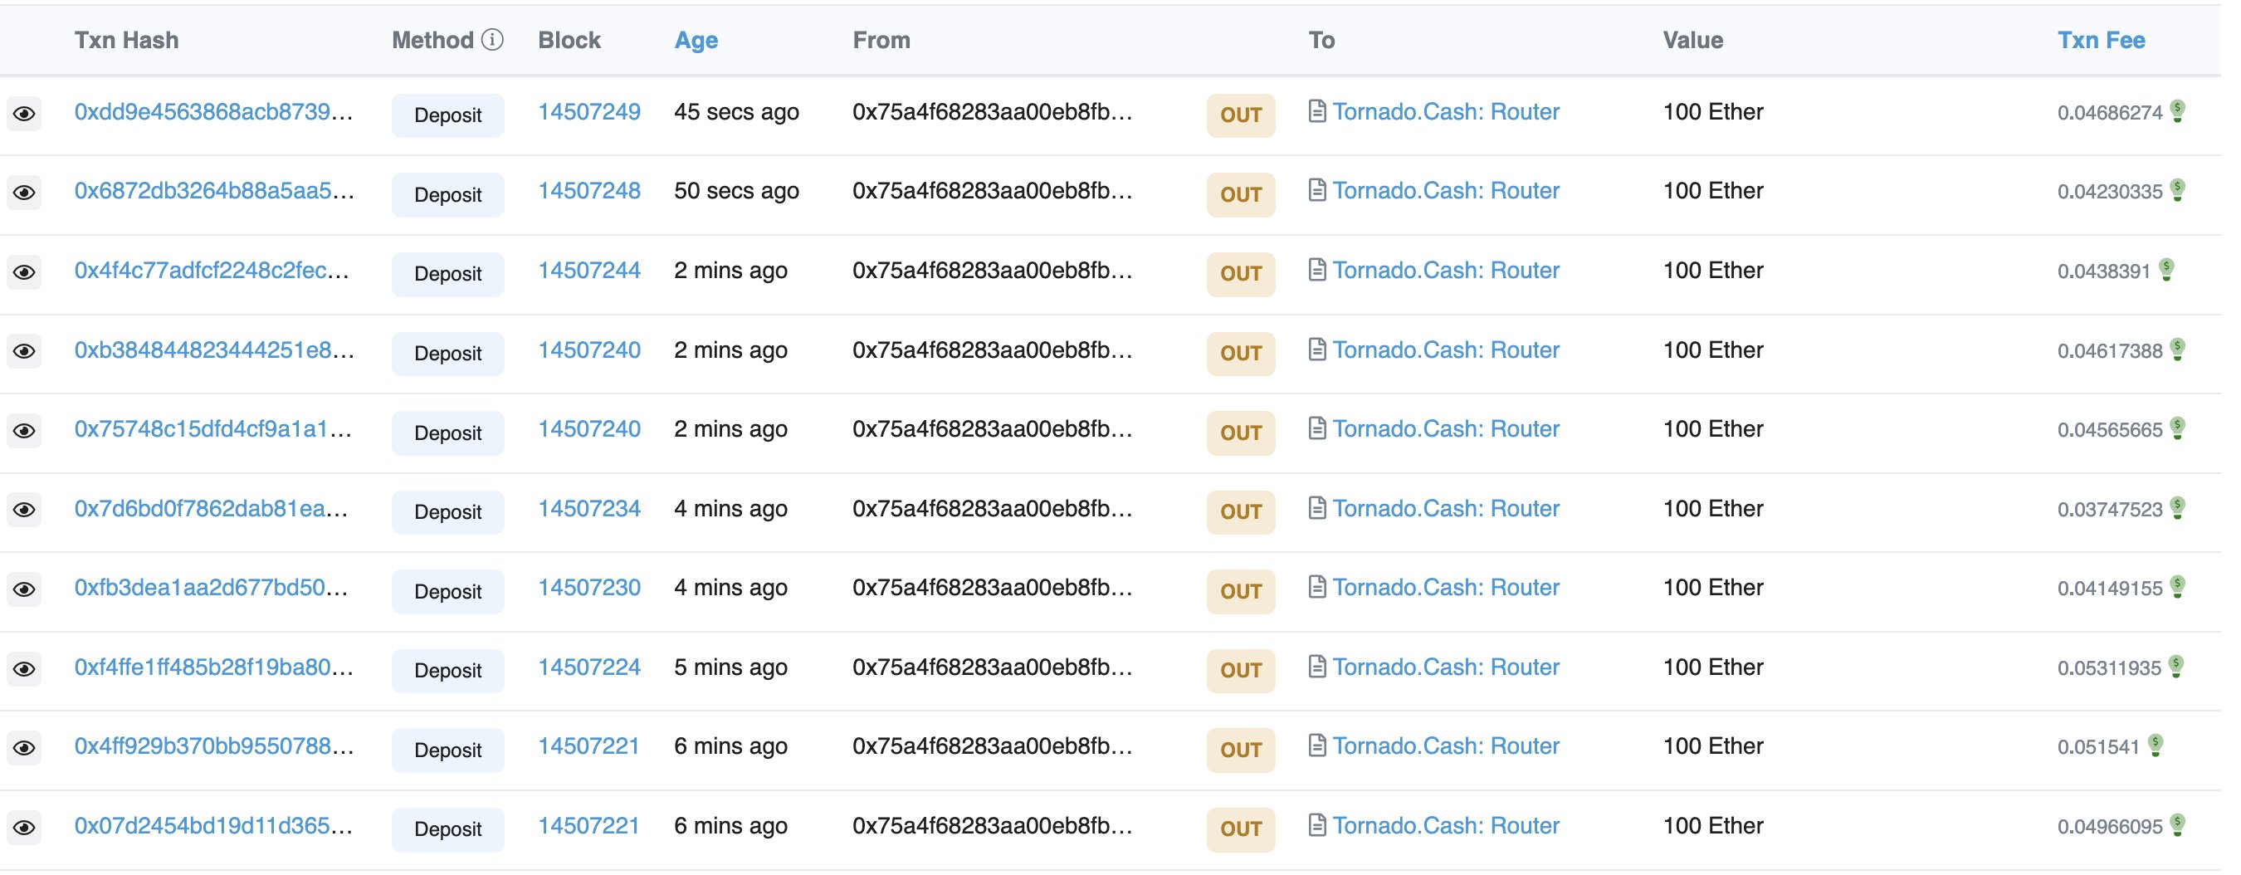Click the fee bulb icon beside 0.0438391
Image resolution: width=2241 pixels, height=875 pixels.
pos(2167,271)
